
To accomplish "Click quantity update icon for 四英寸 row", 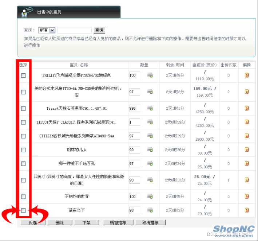I will [150, 180].
